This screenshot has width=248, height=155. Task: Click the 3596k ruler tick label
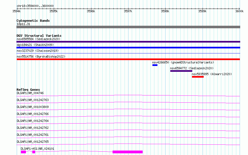point(91,11)
